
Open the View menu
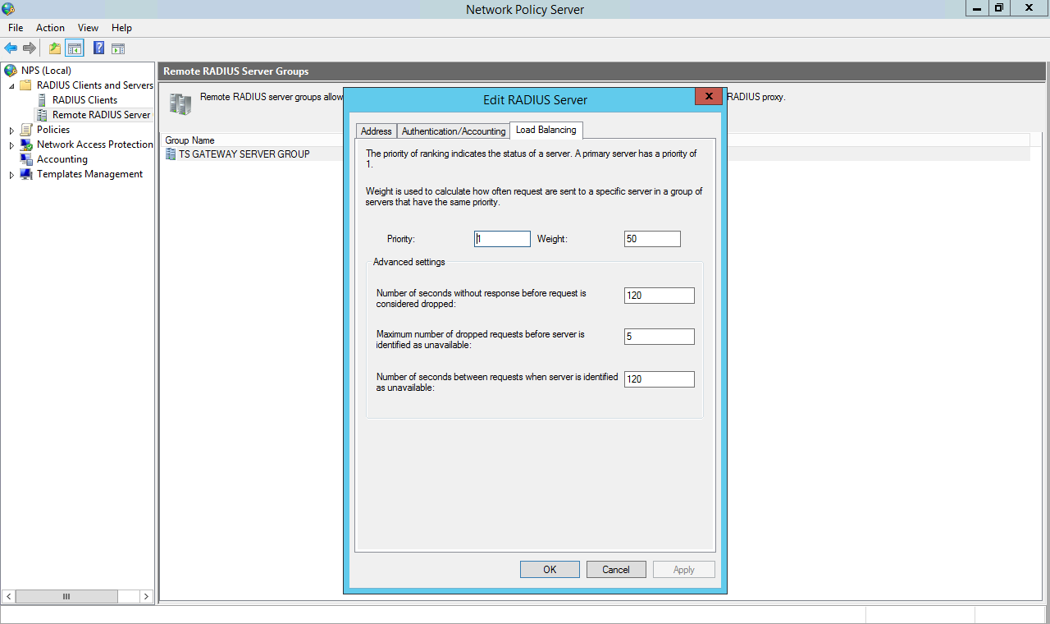click(88, 28)
